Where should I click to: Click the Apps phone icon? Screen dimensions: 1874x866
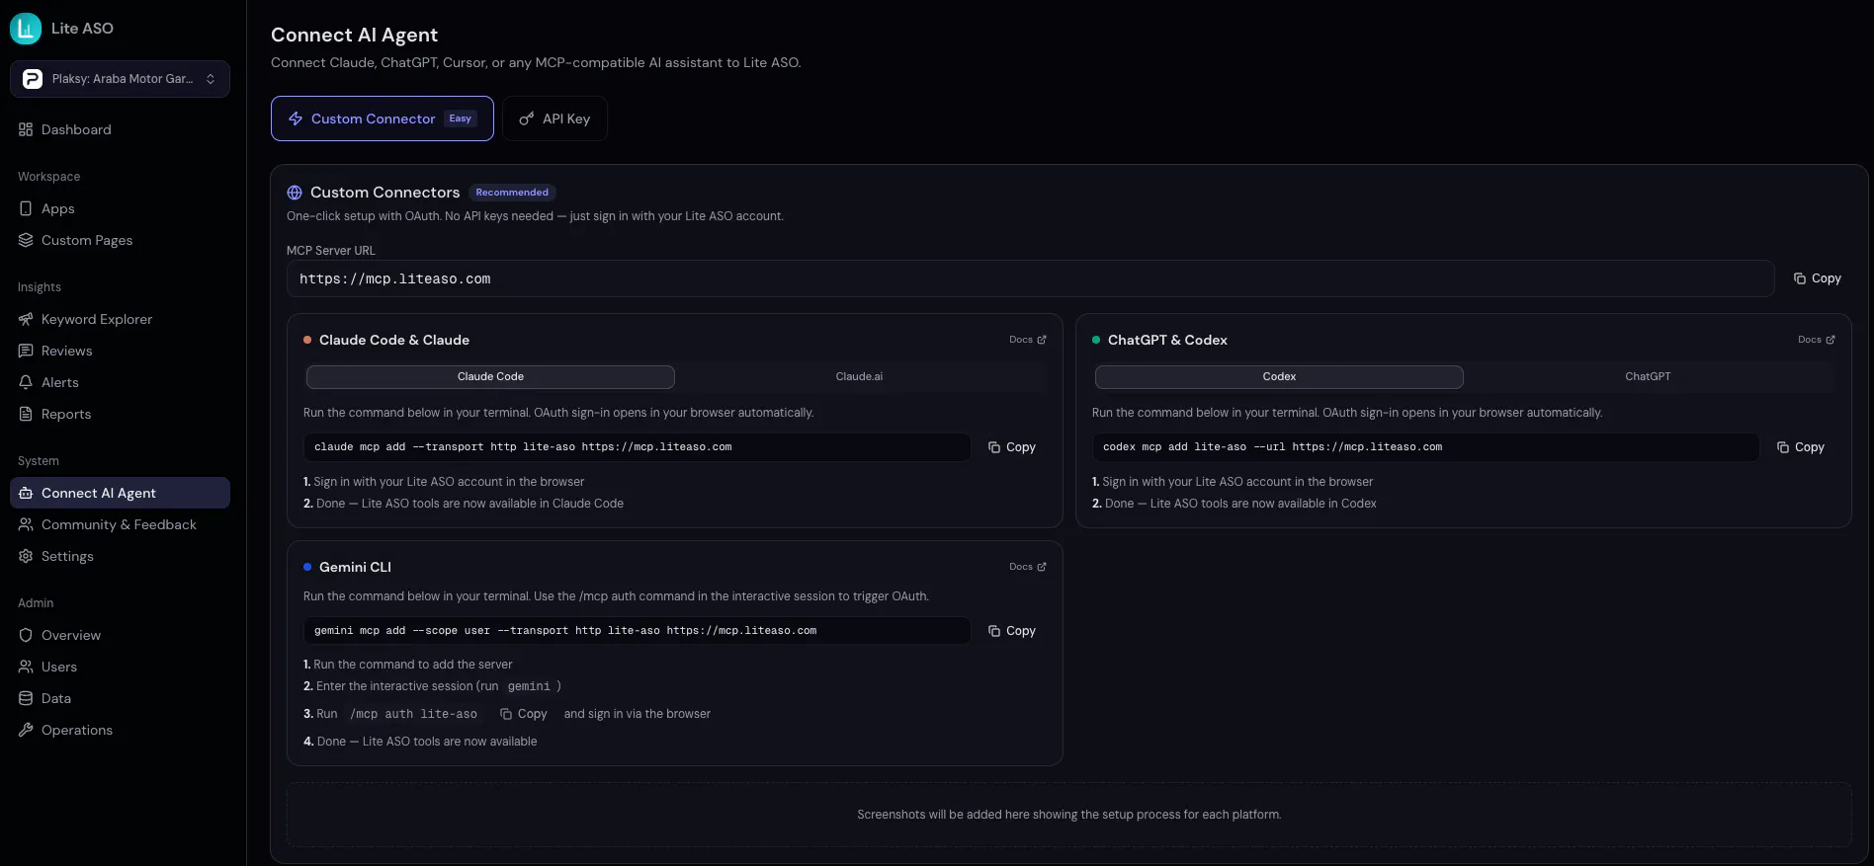(x=26, y=208)
